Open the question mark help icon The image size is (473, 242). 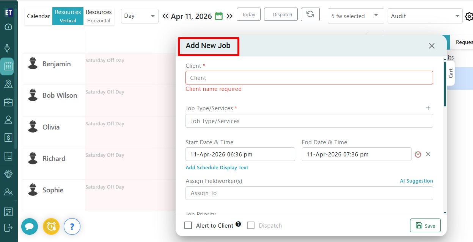(72, 227)
